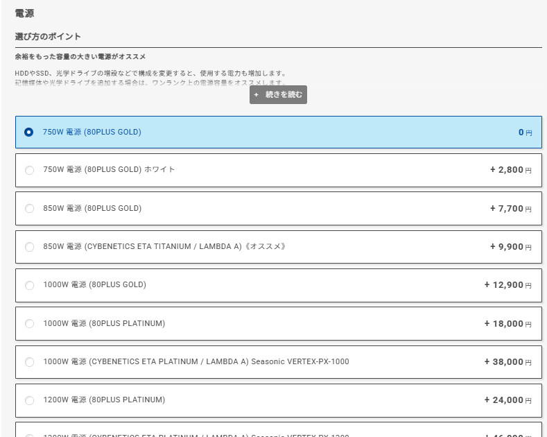Pick the 850W CYBENETICS ETA TITANIUM radio button

(x=29, y=247)
